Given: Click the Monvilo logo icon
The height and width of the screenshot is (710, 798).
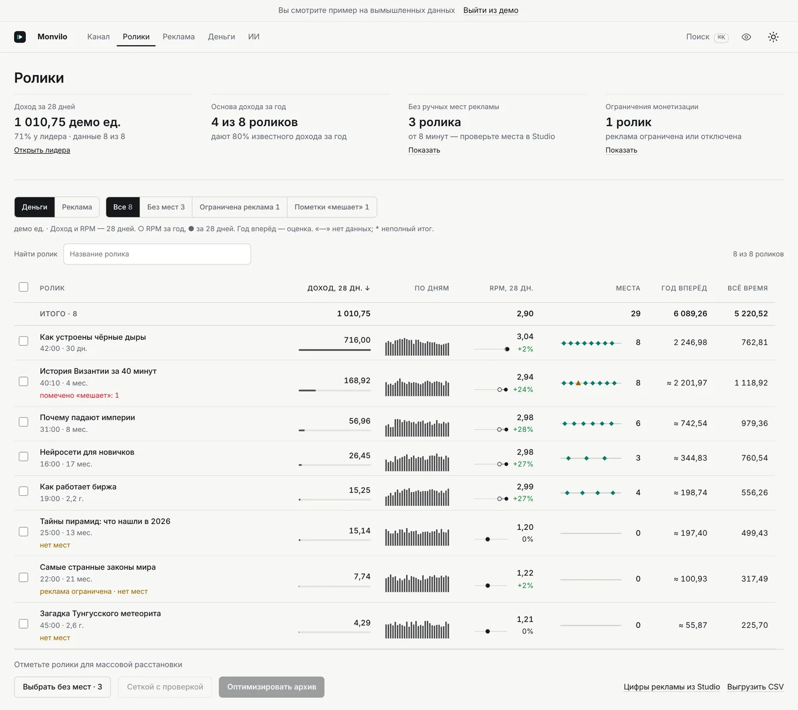Looking at the screenshot, I should (x=20, y=37).
